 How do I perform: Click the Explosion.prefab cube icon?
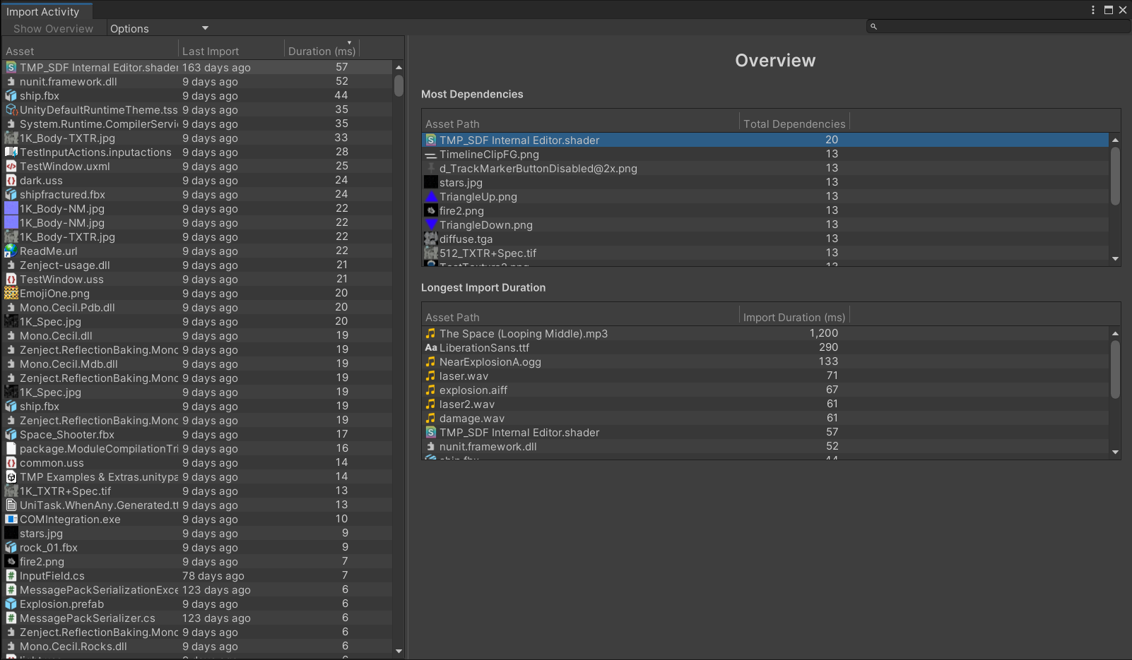pyautogui.click(x=11, y=604)
